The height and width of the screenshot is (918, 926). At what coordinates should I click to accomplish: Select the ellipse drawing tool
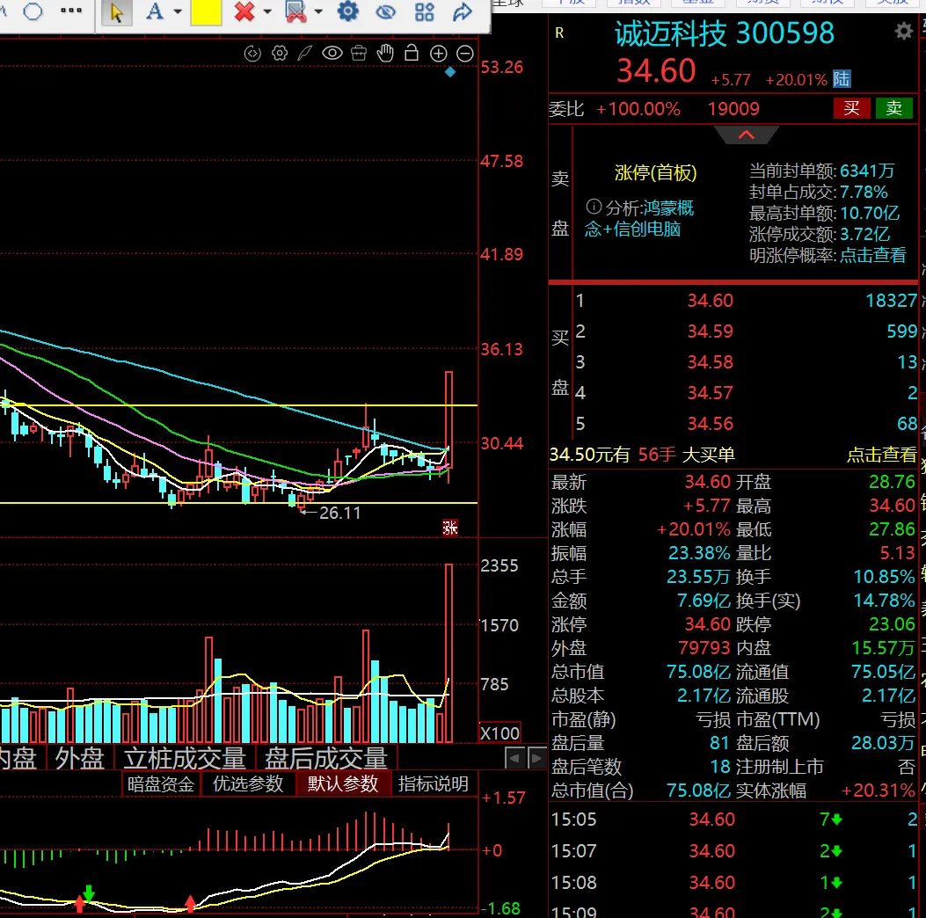[x=33, y=11]
